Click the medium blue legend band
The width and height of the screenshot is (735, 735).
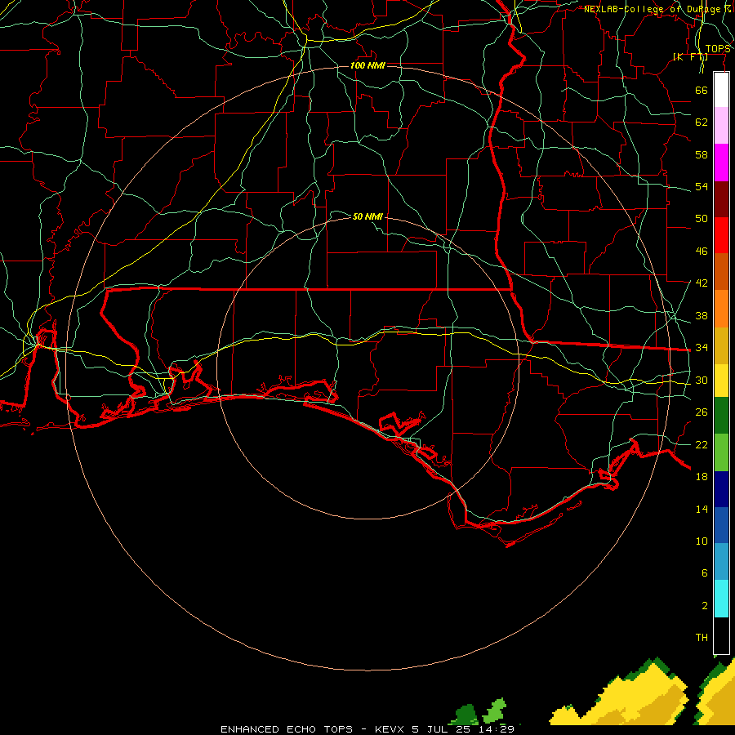click(x=721, y=525)
